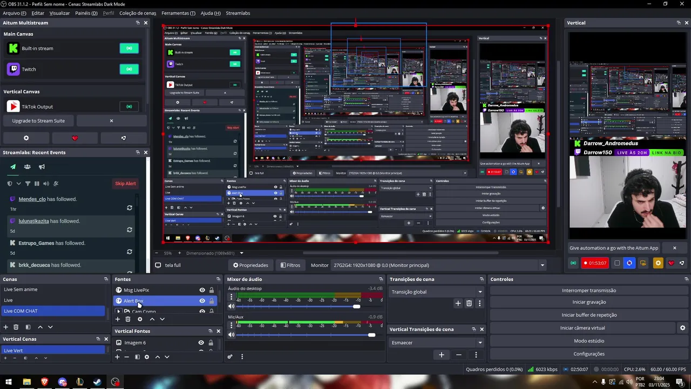691x389 pixels.
Task: Pause the alert queue in Recent Events
Action: [x=37, y=184]
